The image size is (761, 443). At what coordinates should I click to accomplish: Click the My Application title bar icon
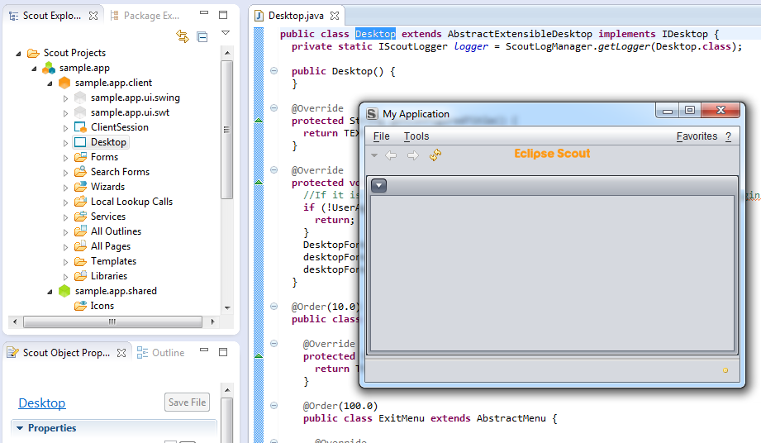[373, 114]
